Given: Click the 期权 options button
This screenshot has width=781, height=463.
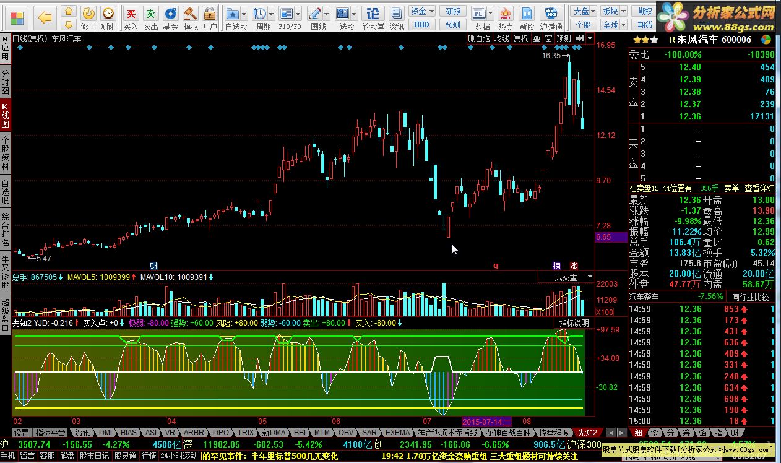Looking at the screenshot, I should click(x=645, y=11).
